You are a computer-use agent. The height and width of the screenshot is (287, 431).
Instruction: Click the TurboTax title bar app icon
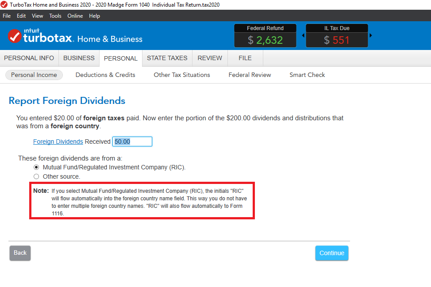[4, 4]
